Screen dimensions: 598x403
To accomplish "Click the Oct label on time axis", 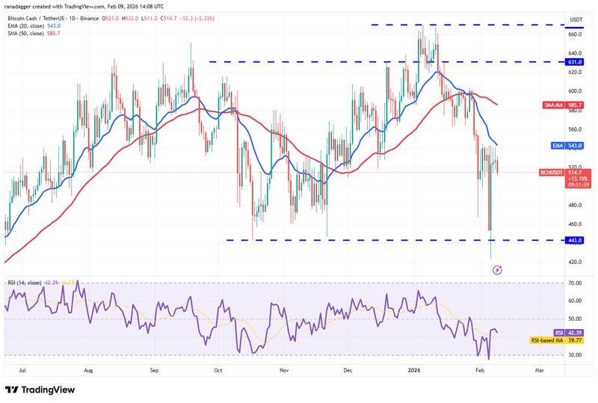I will (218, 369).
